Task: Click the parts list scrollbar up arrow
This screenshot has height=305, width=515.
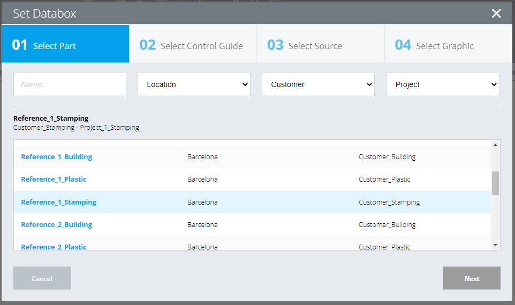Action: [495, 145]
